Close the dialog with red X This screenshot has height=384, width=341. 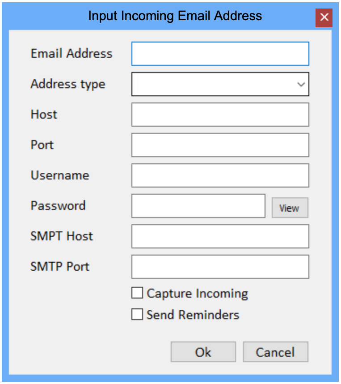point(324,17)
